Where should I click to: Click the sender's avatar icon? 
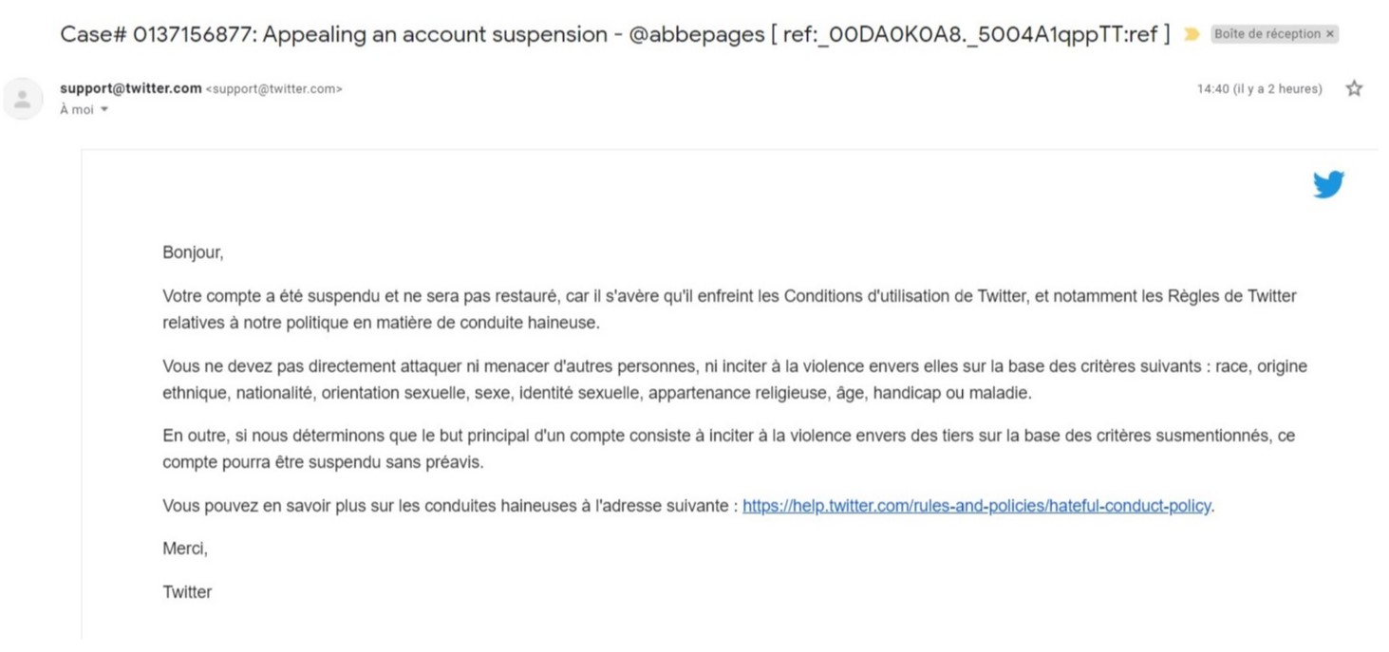22,99
